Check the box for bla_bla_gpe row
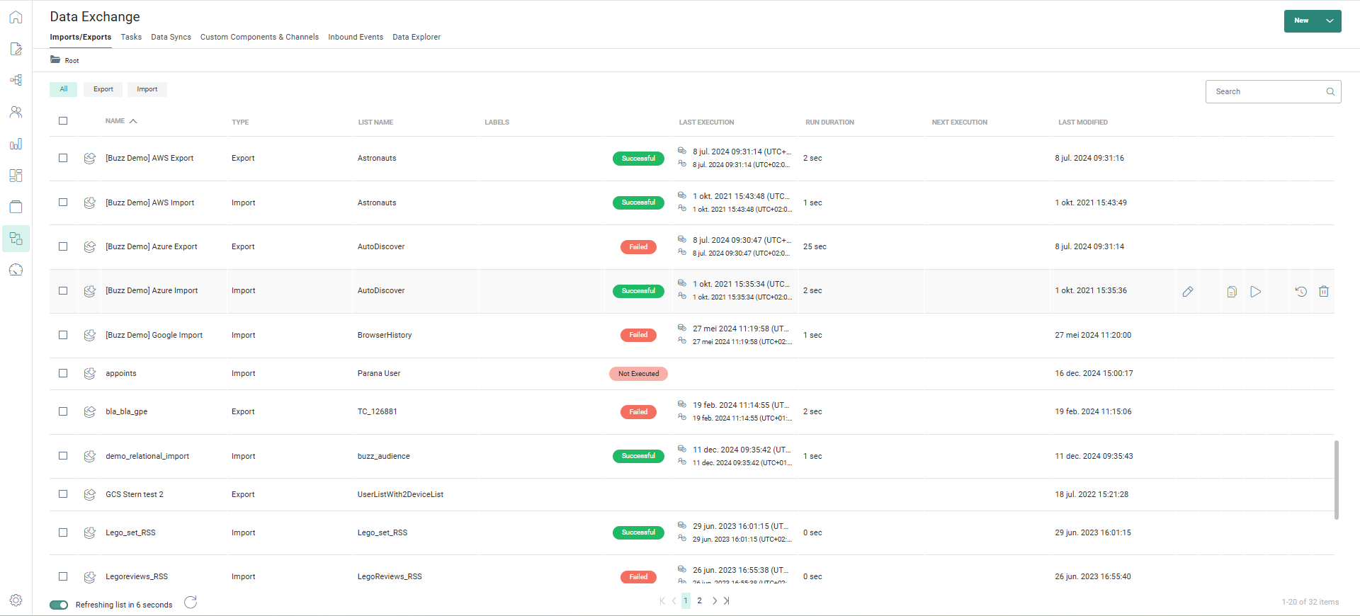Screen dimensions: 1360x616 pos(63,411)
